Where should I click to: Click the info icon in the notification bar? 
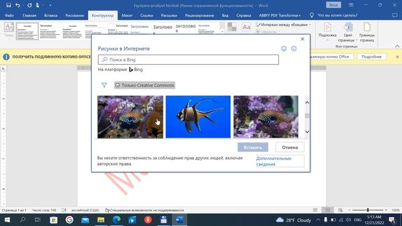point(6,56)
